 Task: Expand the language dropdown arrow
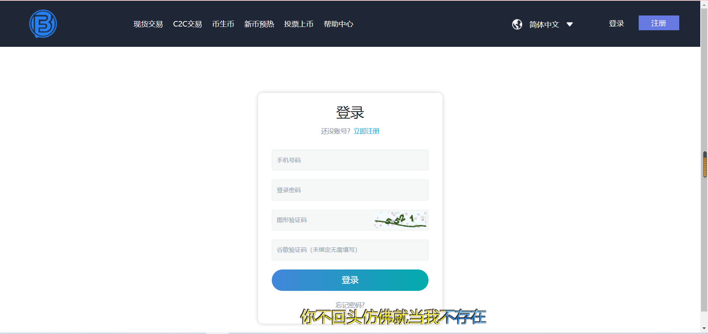pyautogui.click(x=570, y=24)
